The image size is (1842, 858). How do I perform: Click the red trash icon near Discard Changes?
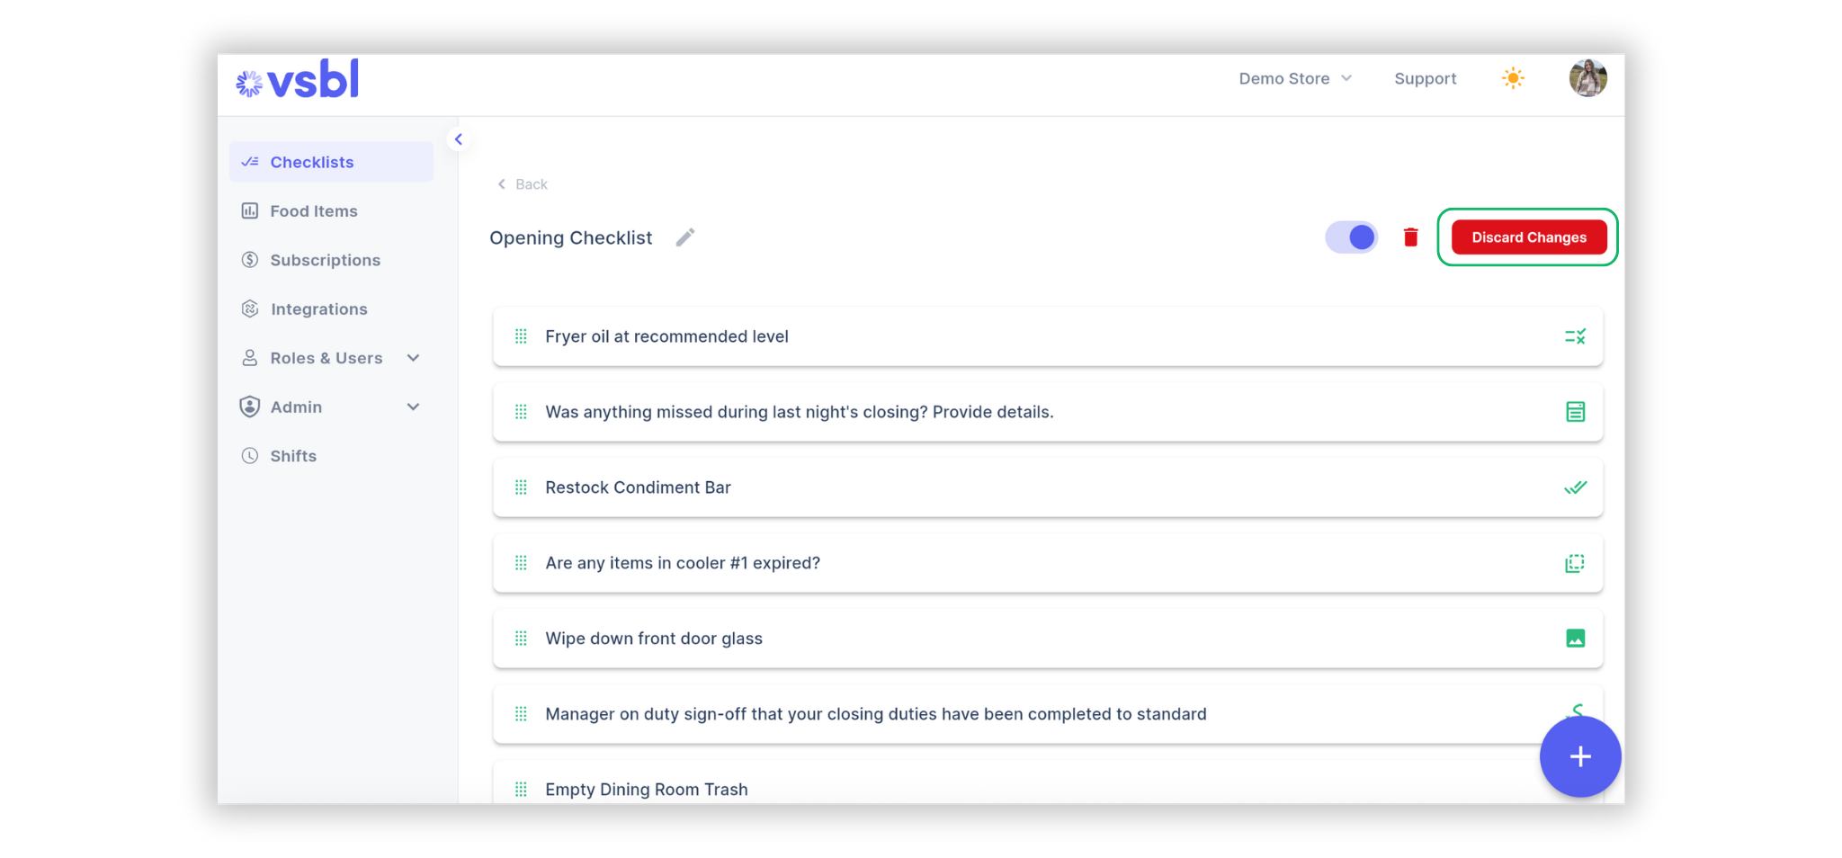tap(1410, 237)
